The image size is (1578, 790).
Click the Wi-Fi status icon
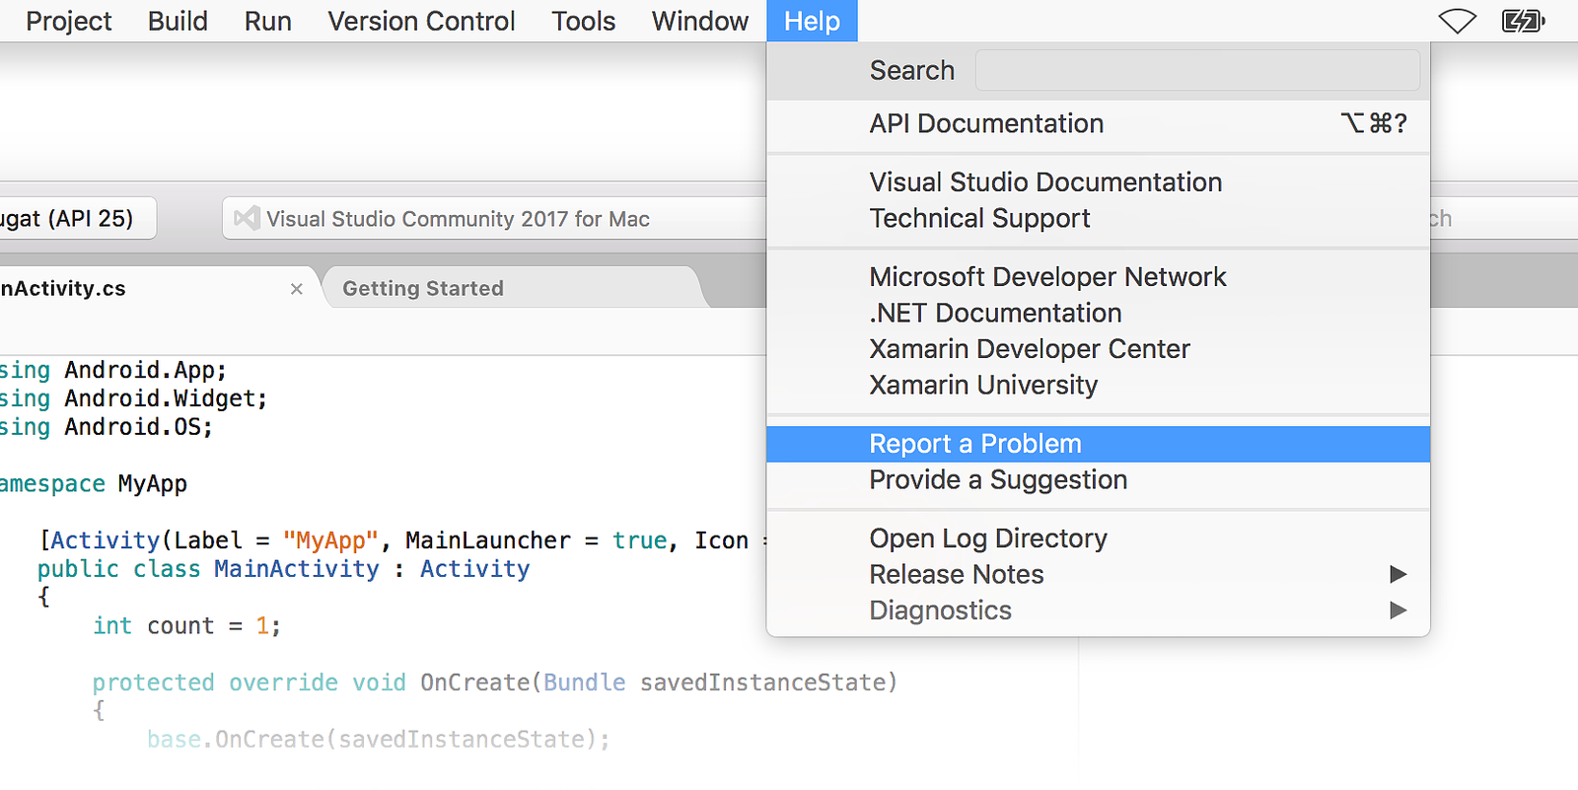coord(1457,21)
